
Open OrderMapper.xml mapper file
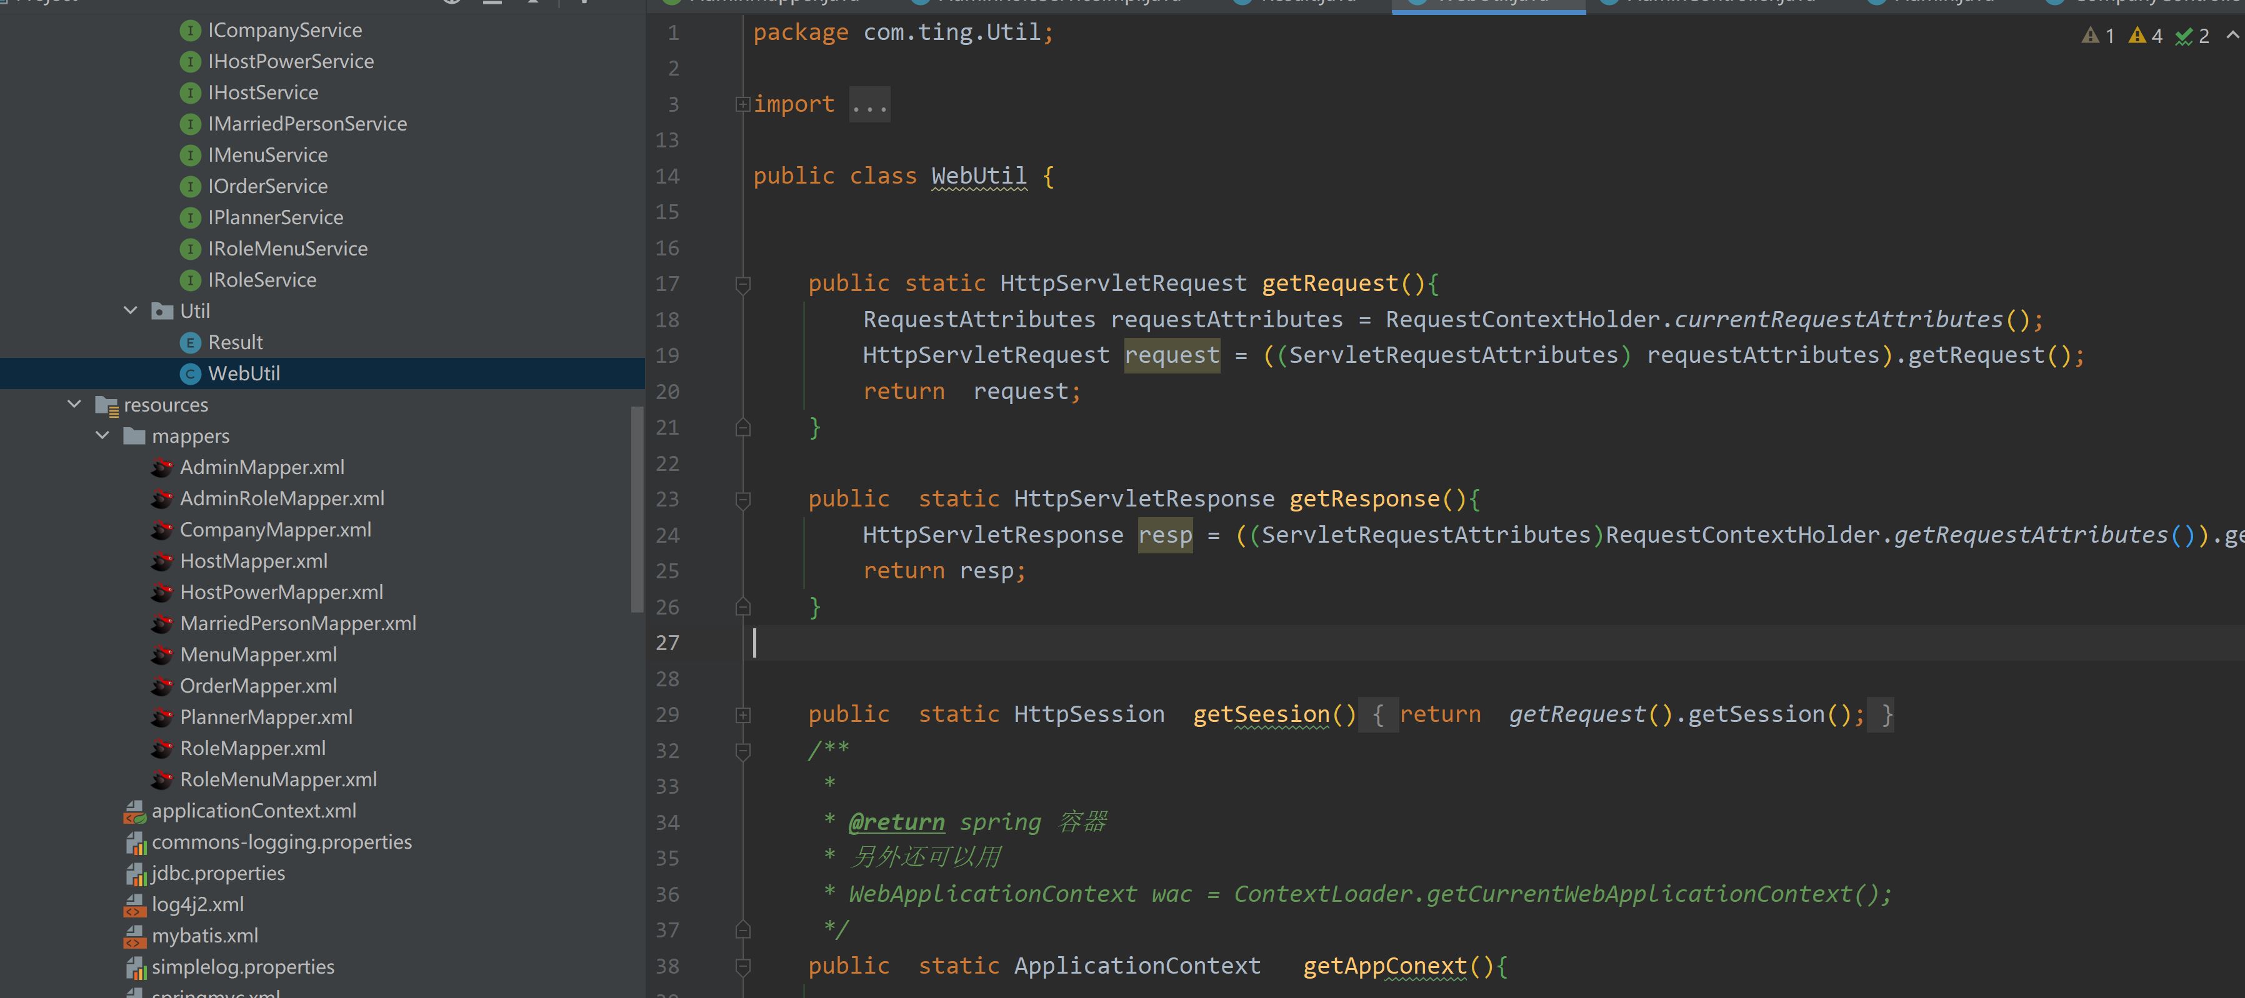[258, 686]
